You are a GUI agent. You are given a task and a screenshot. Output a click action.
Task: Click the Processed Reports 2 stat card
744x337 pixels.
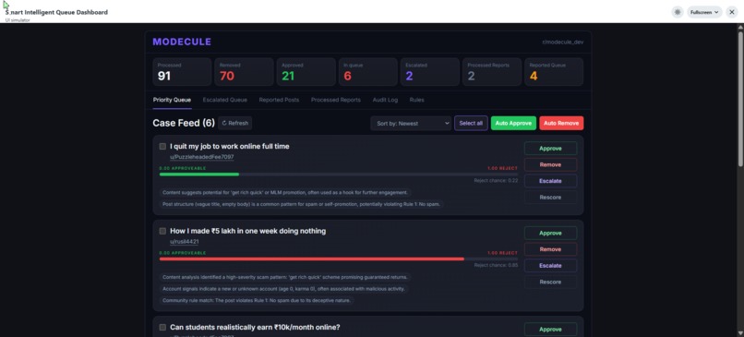(492, 72)
